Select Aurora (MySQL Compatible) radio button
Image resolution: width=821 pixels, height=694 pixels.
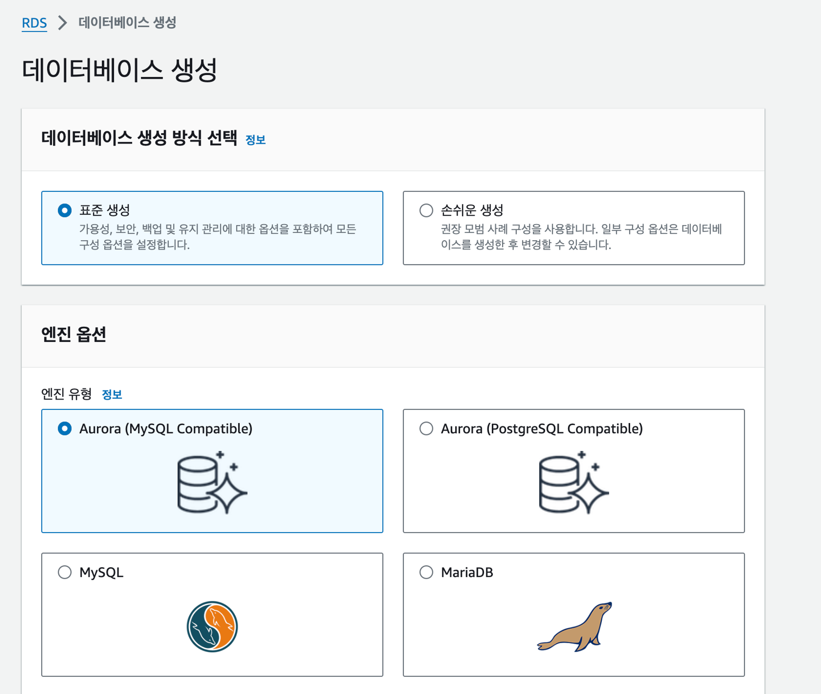[65, 428]
